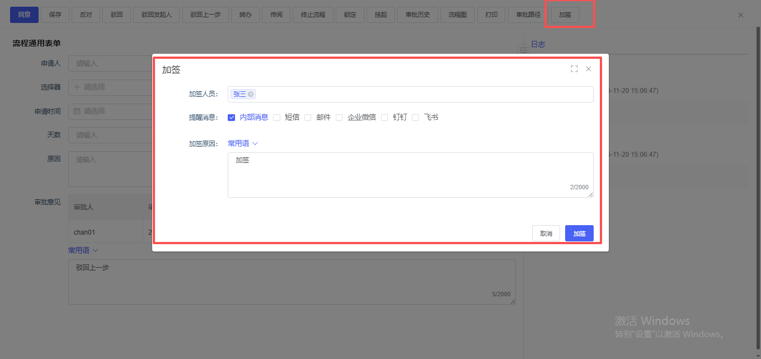Screen dimensions: 761x359
Task: Uncheck the 内部消息 reminder checkbox
Action: pyautogui.click(x=231, y=118)
